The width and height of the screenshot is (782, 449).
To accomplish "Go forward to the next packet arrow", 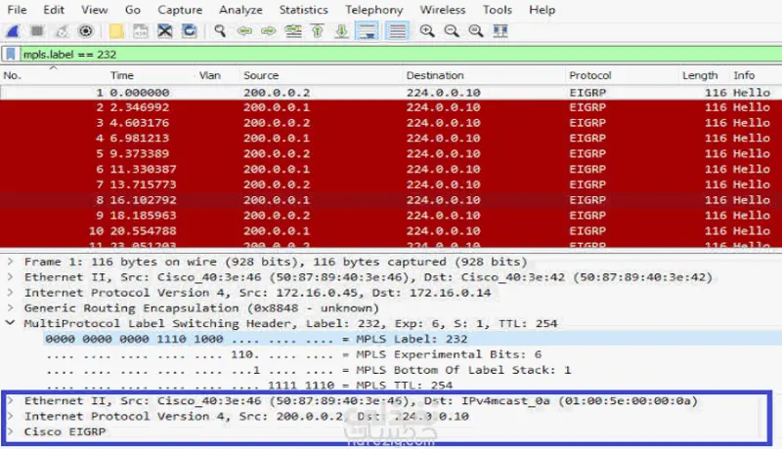I will (268, 31).
